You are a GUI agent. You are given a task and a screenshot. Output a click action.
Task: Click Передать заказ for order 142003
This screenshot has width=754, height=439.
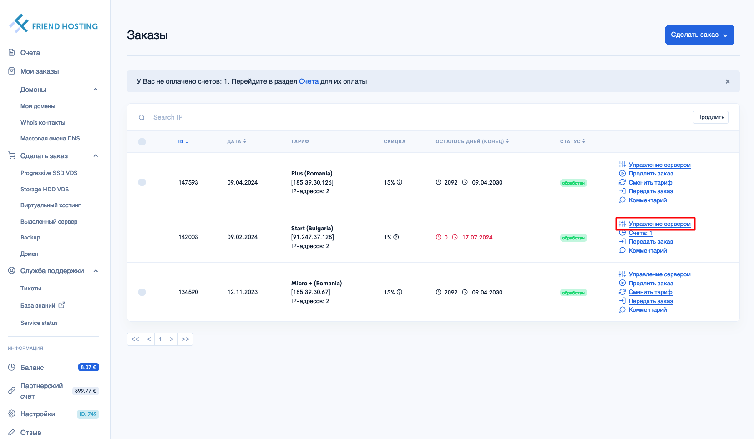651,242
